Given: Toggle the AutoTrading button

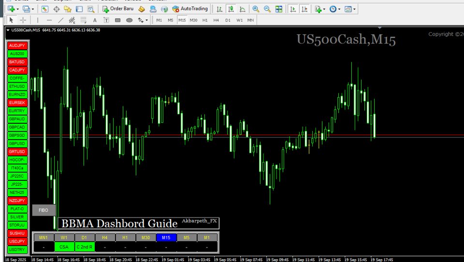Looking at the screenshot, I should click(190, 9).
